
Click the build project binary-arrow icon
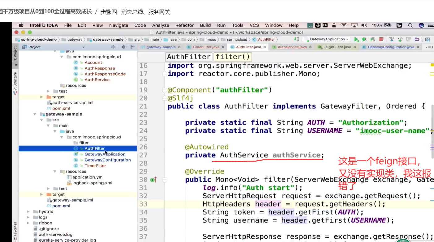click(297, 39)
